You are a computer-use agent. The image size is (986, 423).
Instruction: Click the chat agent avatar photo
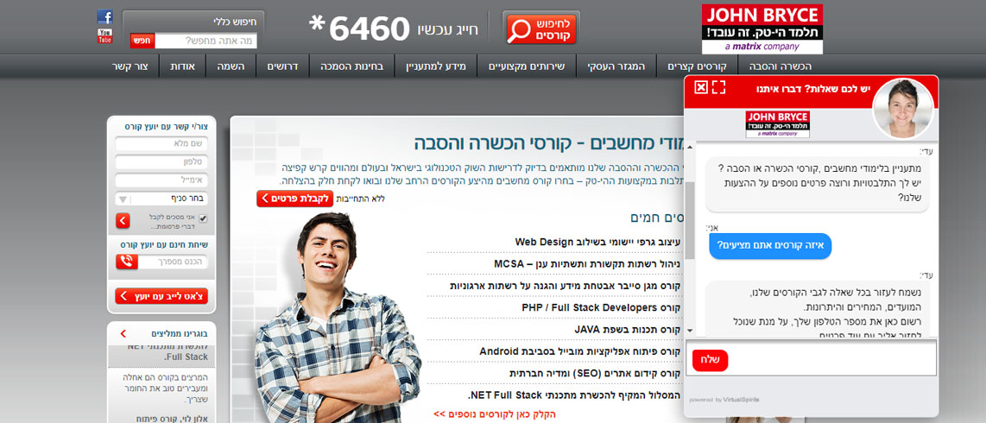(901, 108)
